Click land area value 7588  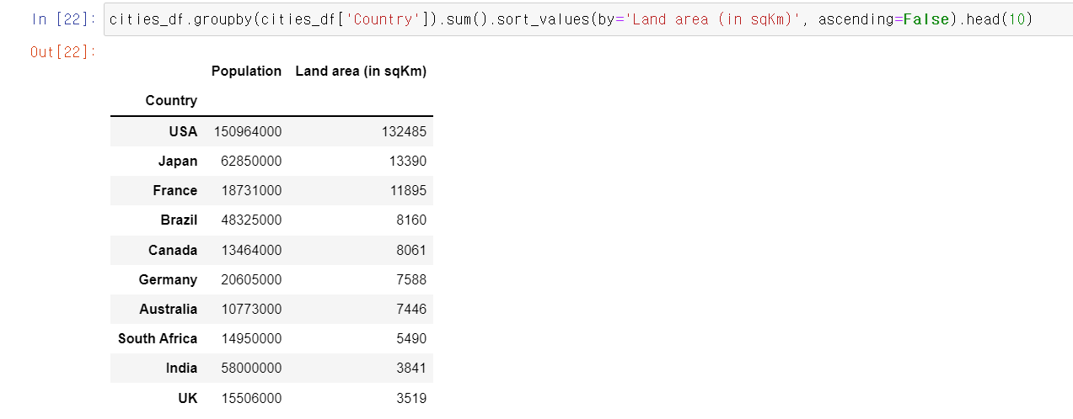pyautogui.click(x=411, y=280)
